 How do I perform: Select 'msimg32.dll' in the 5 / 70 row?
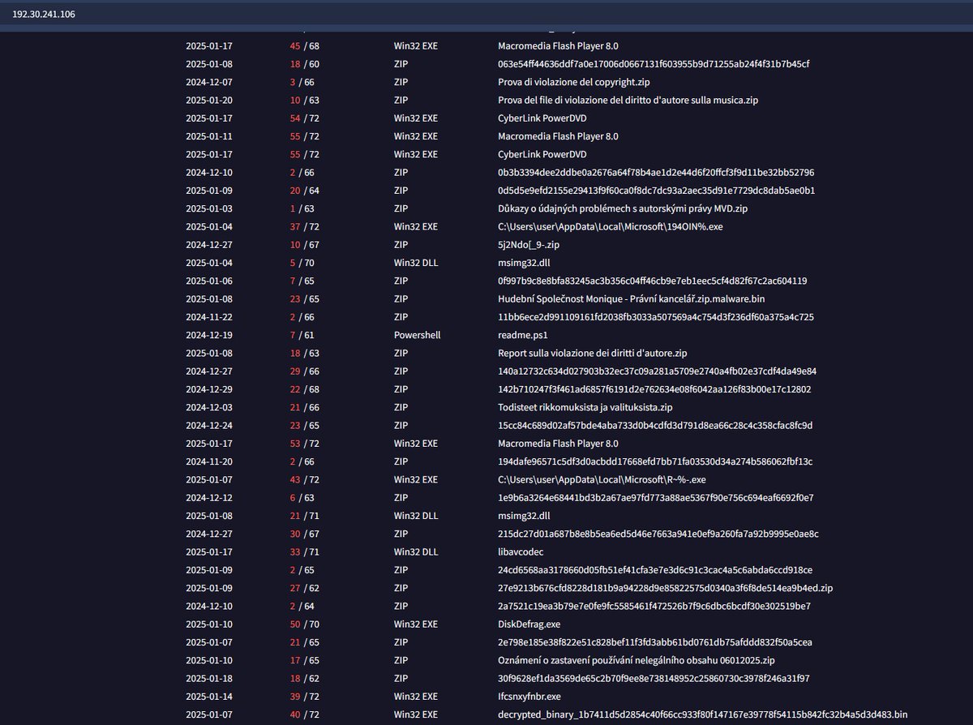pyautogui.click(x=524, y=263)
